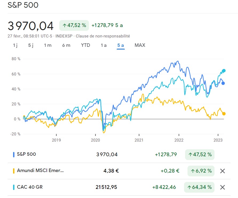Click the S&P 500 row 47,52 % badge

coord(200,154)
